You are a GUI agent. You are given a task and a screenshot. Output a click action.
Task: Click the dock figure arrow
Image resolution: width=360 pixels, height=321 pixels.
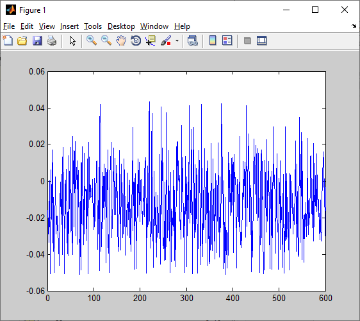coord(354,26)
